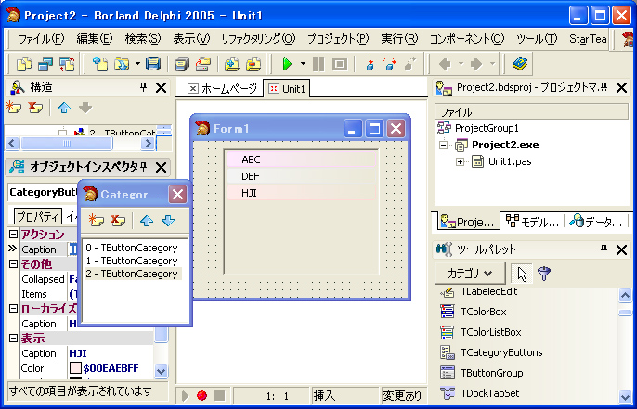Click Add New icon in Structure panel

pyautogui.click(x=14, y=108)
